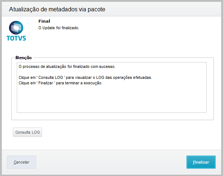Click the word 'execução' in the last line
The height and width of the screenshot is (176, 223).
tap(93, 83)
